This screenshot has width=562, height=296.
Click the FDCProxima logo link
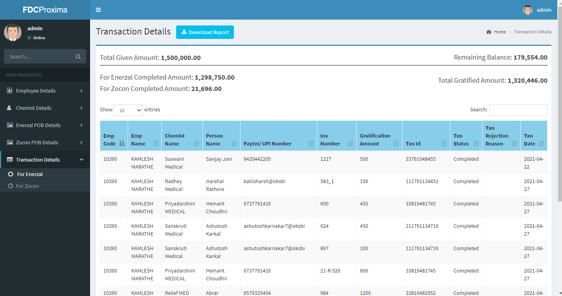click(45, 10)
